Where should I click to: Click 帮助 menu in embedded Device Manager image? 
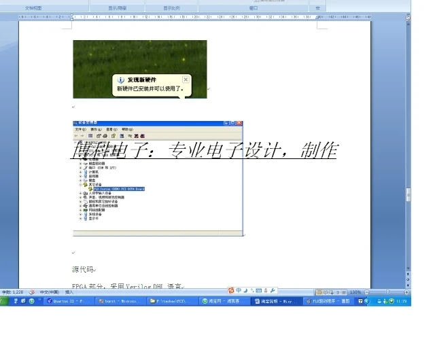click(x=127, y=130)
